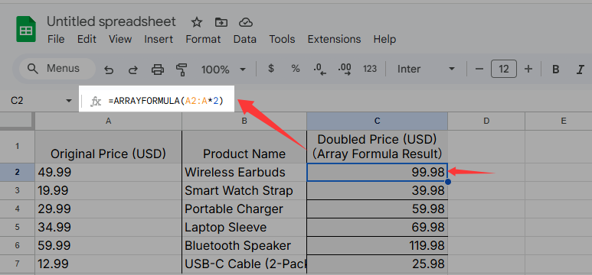
Task: Open the Format menu
Action: point(203,39)
